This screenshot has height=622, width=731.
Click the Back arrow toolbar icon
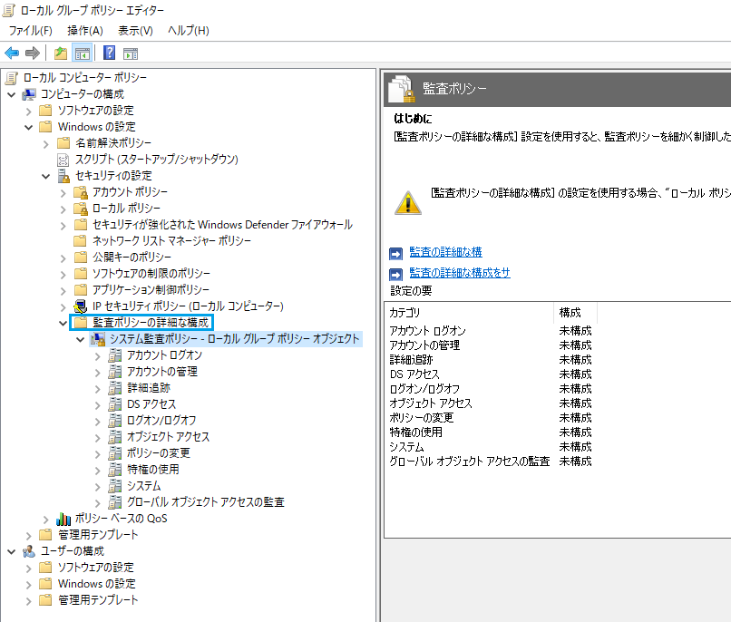[12, 53]
